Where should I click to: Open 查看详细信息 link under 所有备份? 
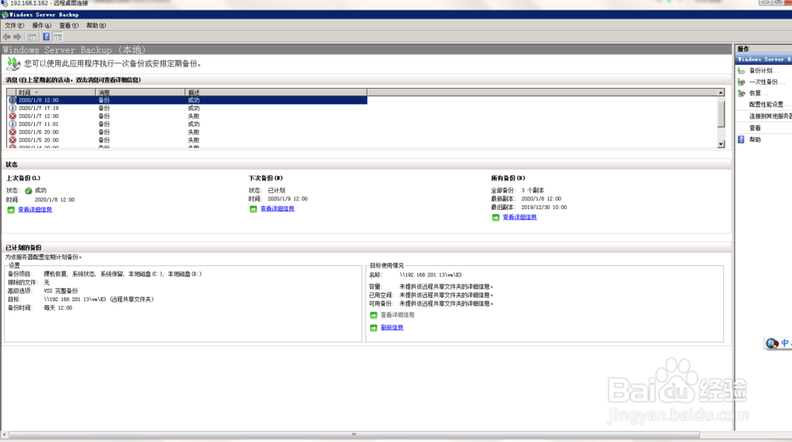coord(520,217)
